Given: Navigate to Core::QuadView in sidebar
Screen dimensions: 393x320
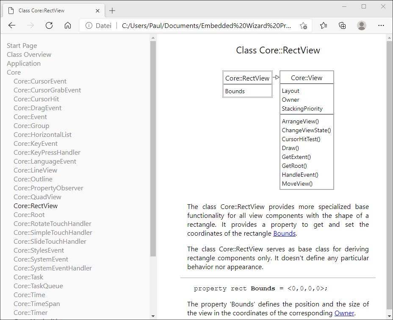Looking at the screenshot, I should [x=37, y=197].
